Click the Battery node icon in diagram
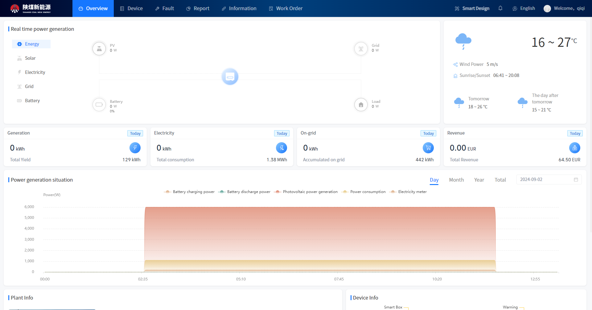The image size is (592, 310). point(99,105)
